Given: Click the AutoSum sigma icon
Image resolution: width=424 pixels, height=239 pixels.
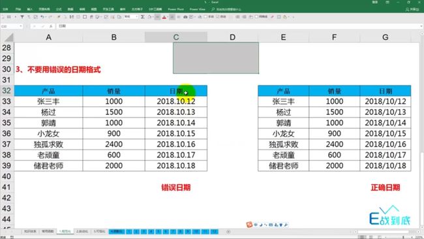Looking at the screenshot, I should [x=142, y=17].
